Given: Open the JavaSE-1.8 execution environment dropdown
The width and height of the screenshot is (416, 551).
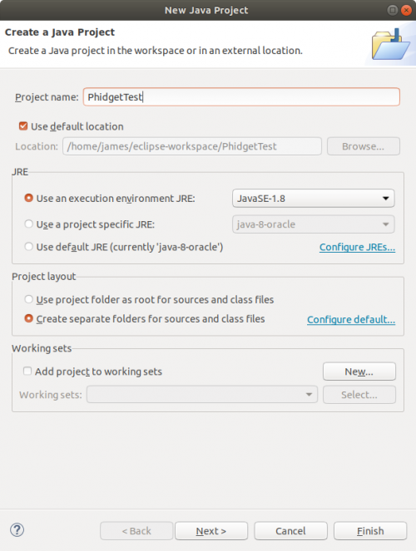Looking at the screenshot, I should coord(314,199).
